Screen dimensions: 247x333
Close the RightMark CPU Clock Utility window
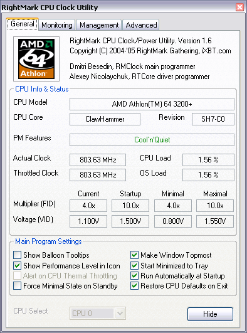point(239,8)
